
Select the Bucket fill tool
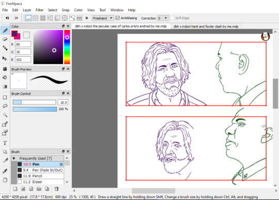point(5,78)
